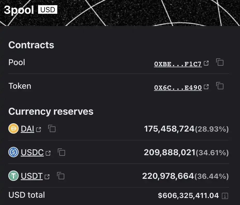Open external link icon next to Token address
Viewport: 240px width, 205px height.
coord(206,87)
